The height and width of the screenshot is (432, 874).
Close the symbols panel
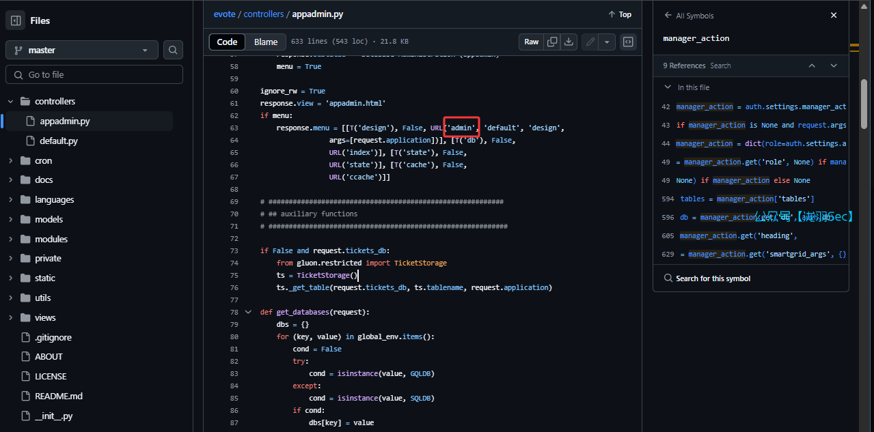(x=833, y=15)
